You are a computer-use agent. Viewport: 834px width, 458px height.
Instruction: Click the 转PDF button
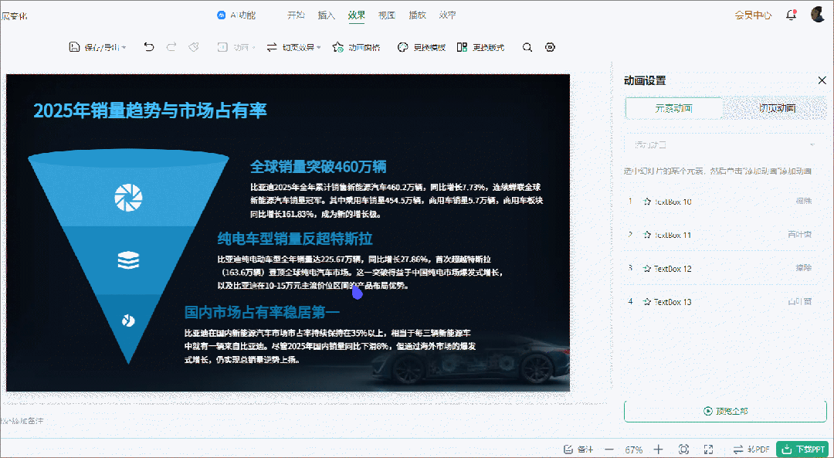coord(751,450)
